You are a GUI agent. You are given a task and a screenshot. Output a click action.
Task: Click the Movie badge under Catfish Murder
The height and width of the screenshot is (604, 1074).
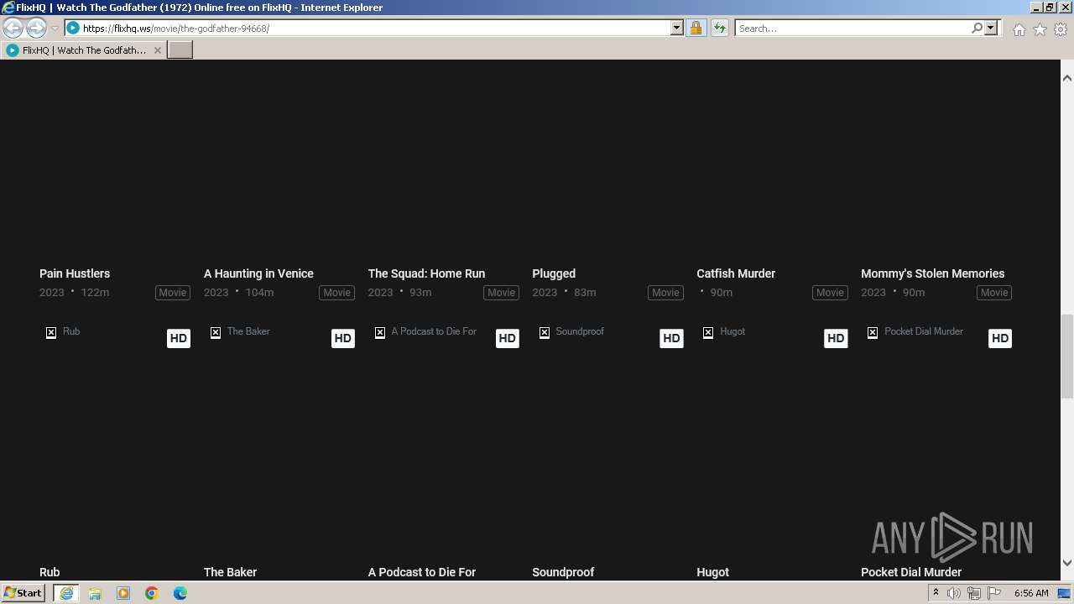click(830, 293)
